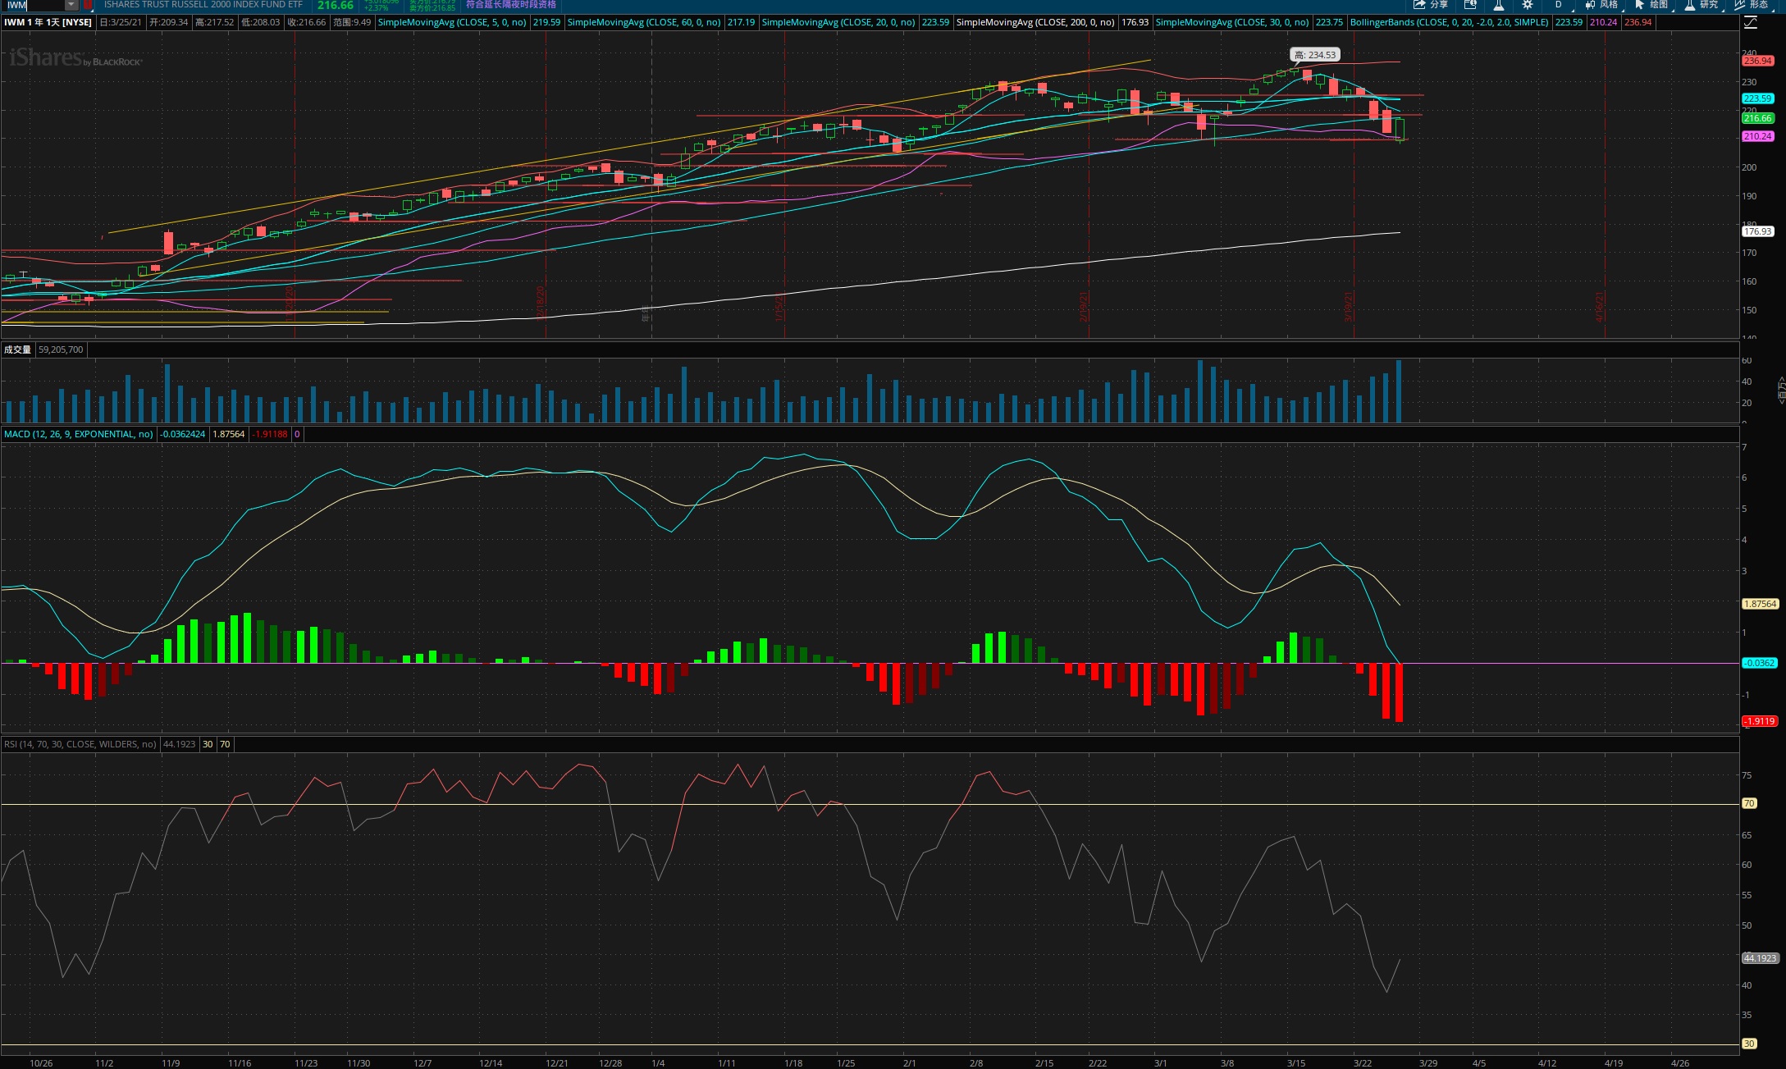Click the ISHARES TRUST RUSSELL 2000 INDEX FUND ETF name

point(203,5)
